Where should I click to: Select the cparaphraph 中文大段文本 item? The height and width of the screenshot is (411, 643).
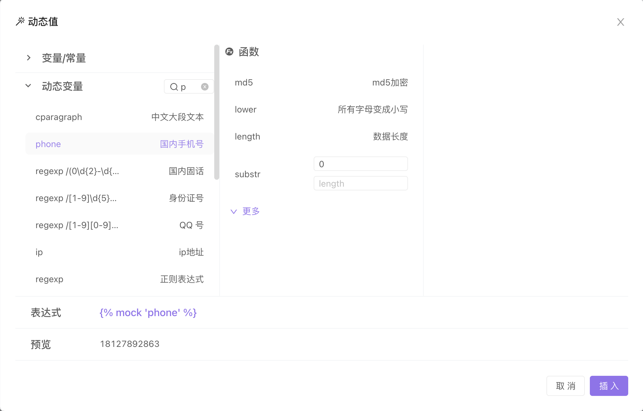click(x=120, y=117)
